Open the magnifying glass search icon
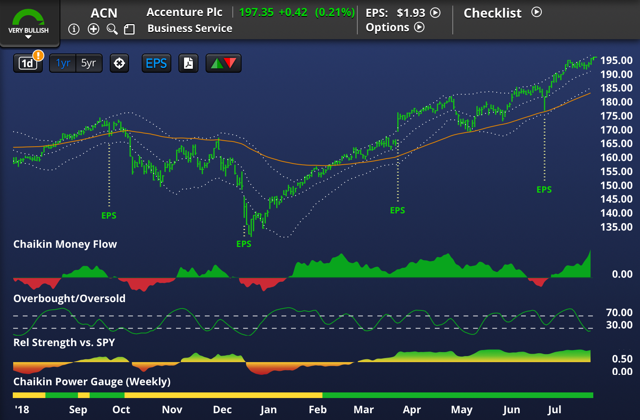640x420 pixels. pyautogui.click(x=112, y=29)
